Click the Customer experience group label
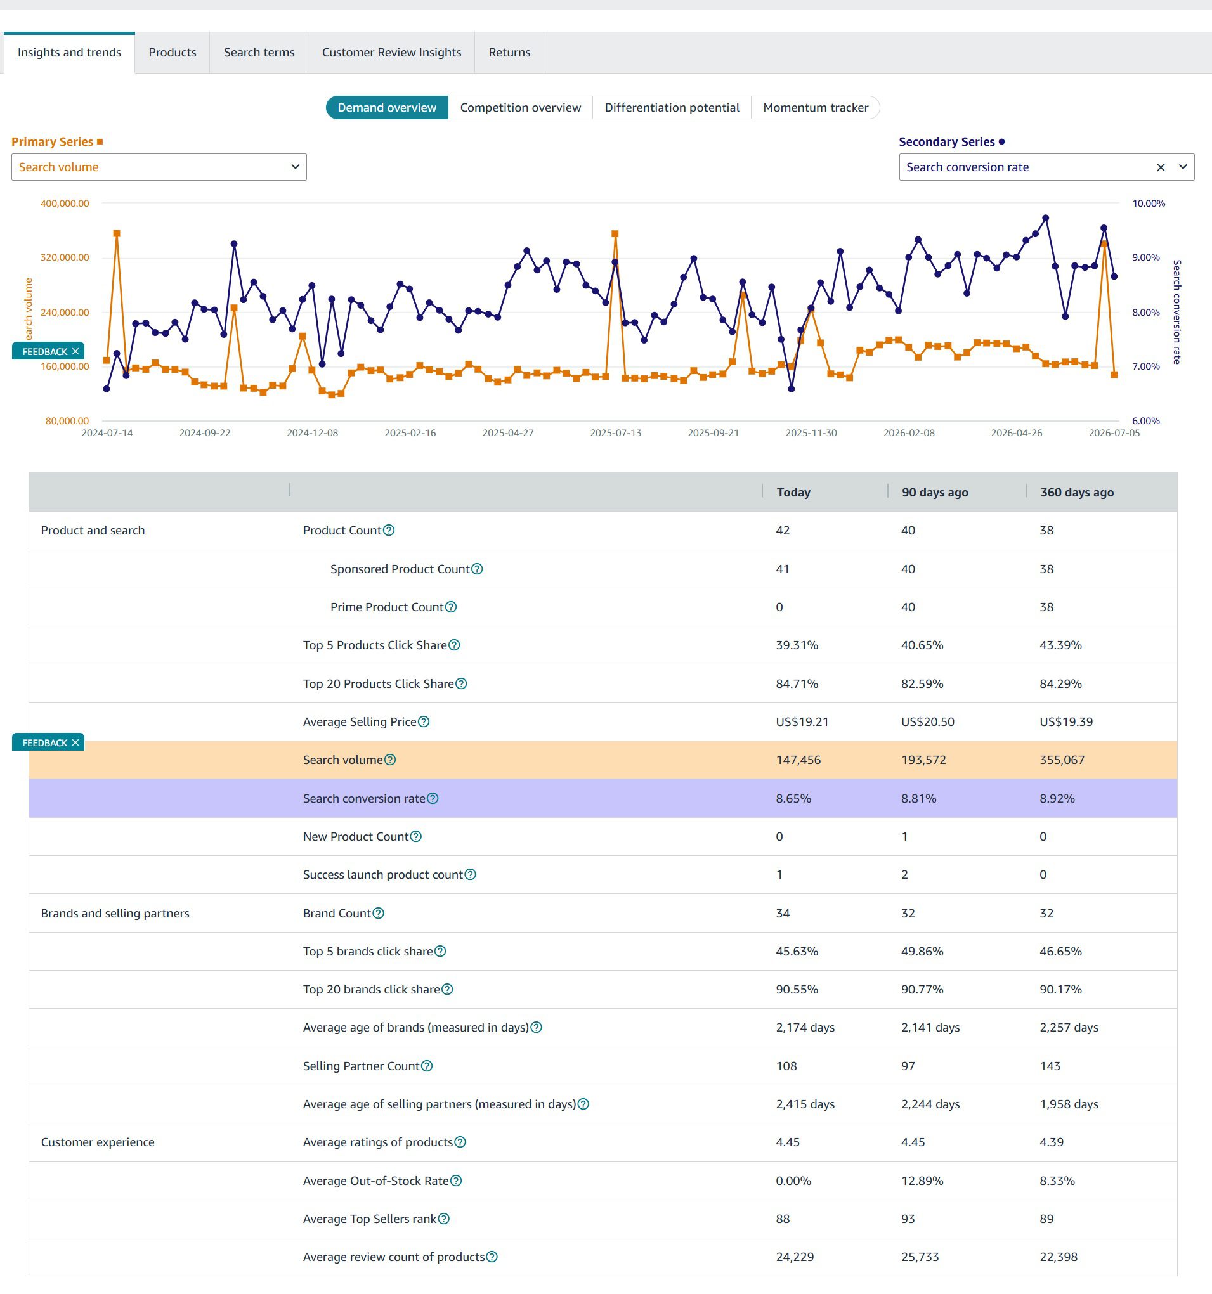Image resolution: width=1212 pixels, height=1294 pixels. pos(98,1142)
